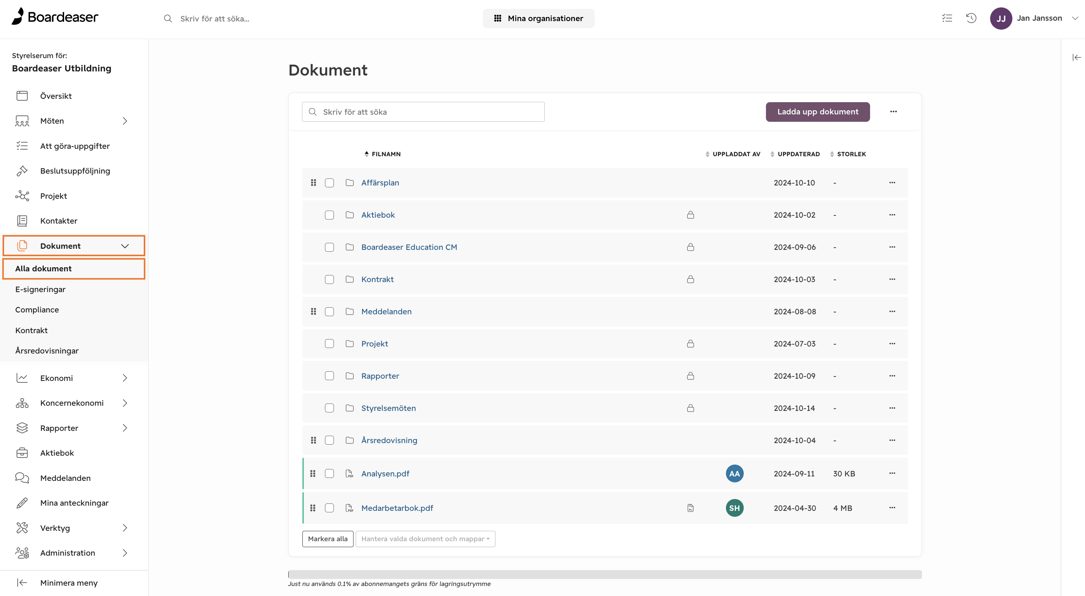Open Beslutsuppföljning via the gavel icon

tap(22, 170)
